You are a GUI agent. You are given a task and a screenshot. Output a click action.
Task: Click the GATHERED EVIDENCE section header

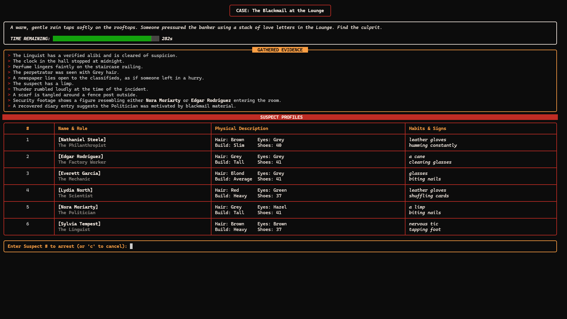point(280,50)
